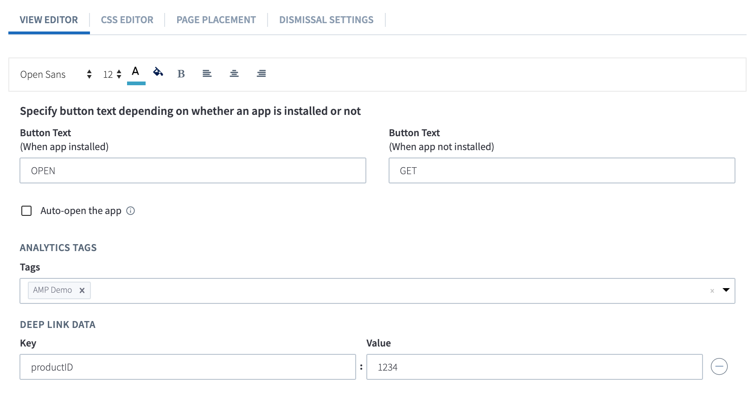Remove the AMP Demo tag
Image resolution: width=754 pixels, height=403 pixels.
coord(82,290)
